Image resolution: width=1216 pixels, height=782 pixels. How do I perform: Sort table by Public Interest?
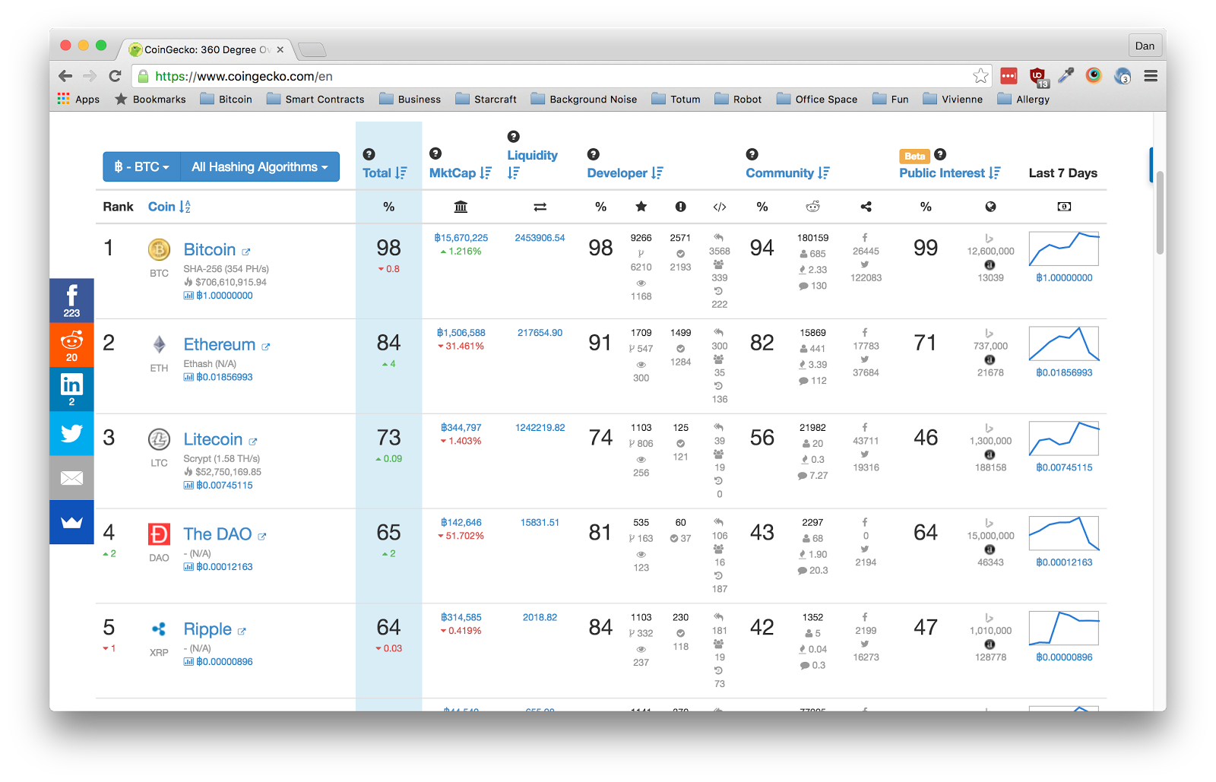(x=949, y=173)
